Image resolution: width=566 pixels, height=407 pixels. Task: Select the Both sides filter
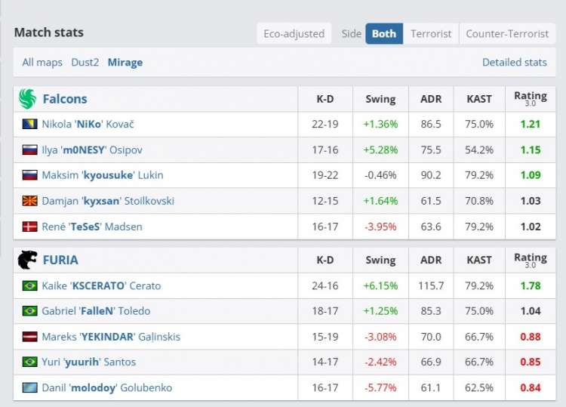(383, 34)
